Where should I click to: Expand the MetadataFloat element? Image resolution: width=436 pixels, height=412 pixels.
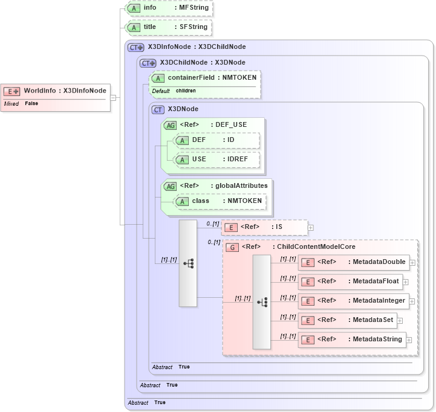[x=406, y=282]
